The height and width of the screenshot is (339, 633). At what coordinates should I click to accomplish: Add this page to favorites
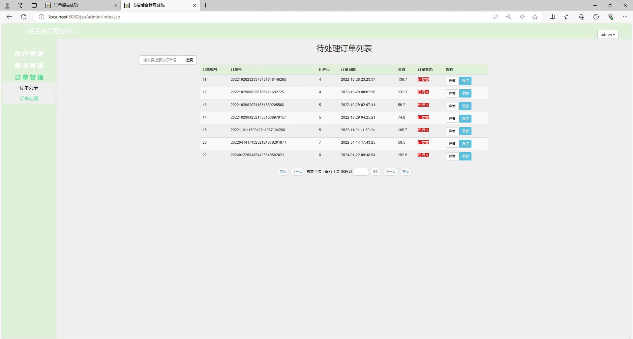[x=535, y=17]
